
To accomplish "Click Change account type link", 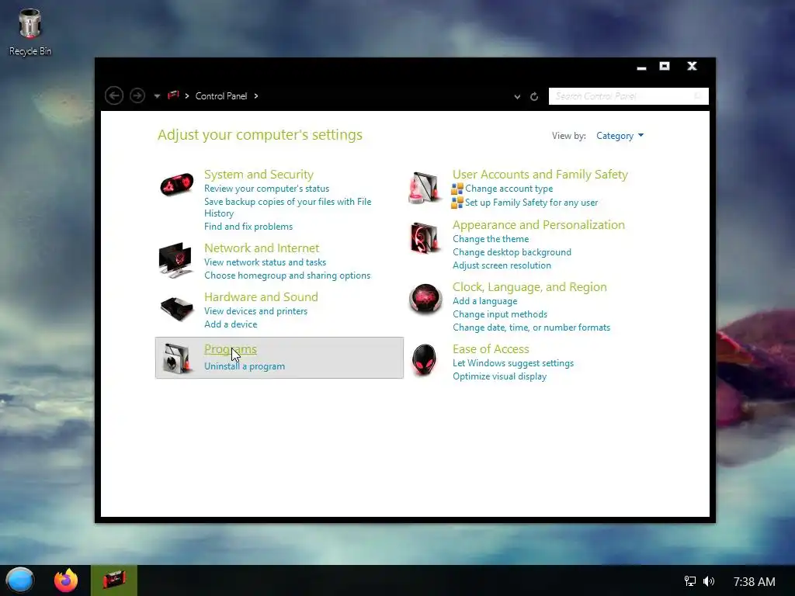I will (509, 189).
